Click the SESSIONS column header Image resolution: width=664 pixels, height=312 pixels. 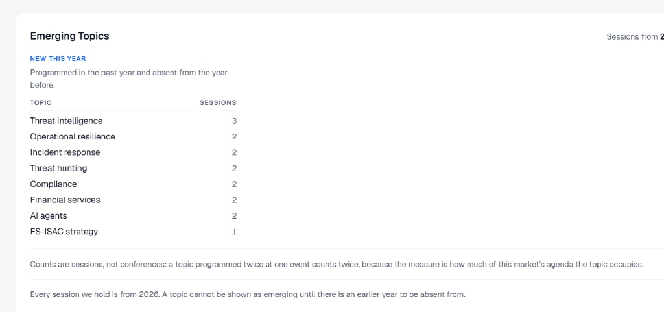click(218, 103)
